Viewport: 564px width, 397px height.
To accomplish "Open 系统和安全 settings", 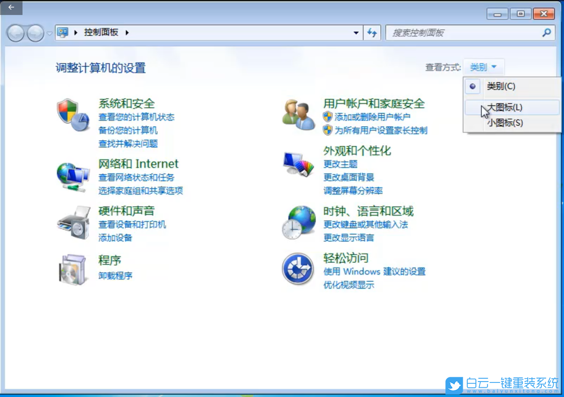I will click(127, 104).
